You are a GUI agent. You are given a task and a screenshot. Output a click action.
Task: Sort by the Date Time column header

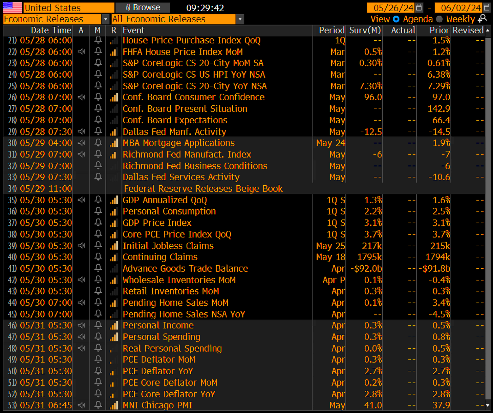pyautogui.click(x=51, y=30)
